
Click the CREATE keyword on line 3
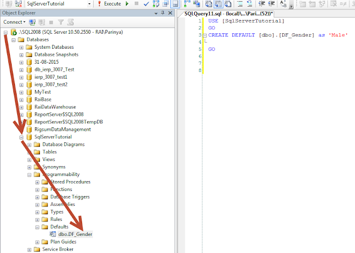(218, 35)
